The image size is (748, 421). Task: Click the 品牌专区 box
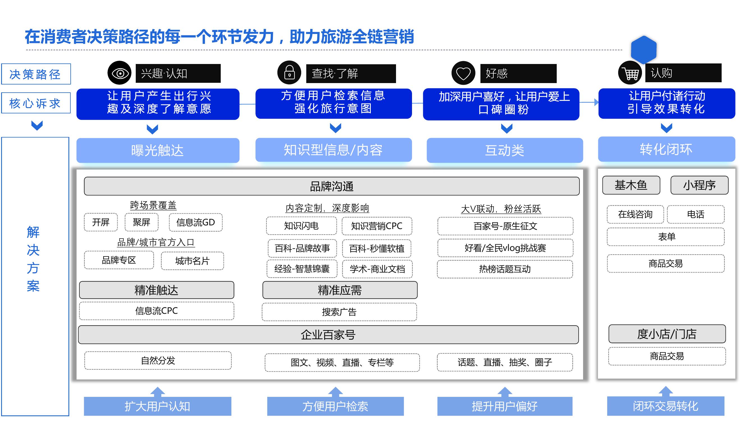119,260
